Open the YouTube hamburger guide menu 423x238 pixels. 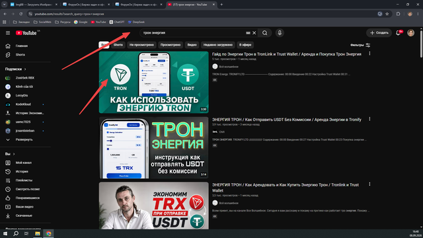(8, 32)
